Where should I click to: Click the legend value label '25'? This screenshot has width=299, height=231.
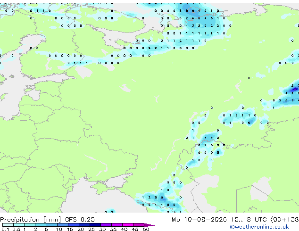click(91, 229)
